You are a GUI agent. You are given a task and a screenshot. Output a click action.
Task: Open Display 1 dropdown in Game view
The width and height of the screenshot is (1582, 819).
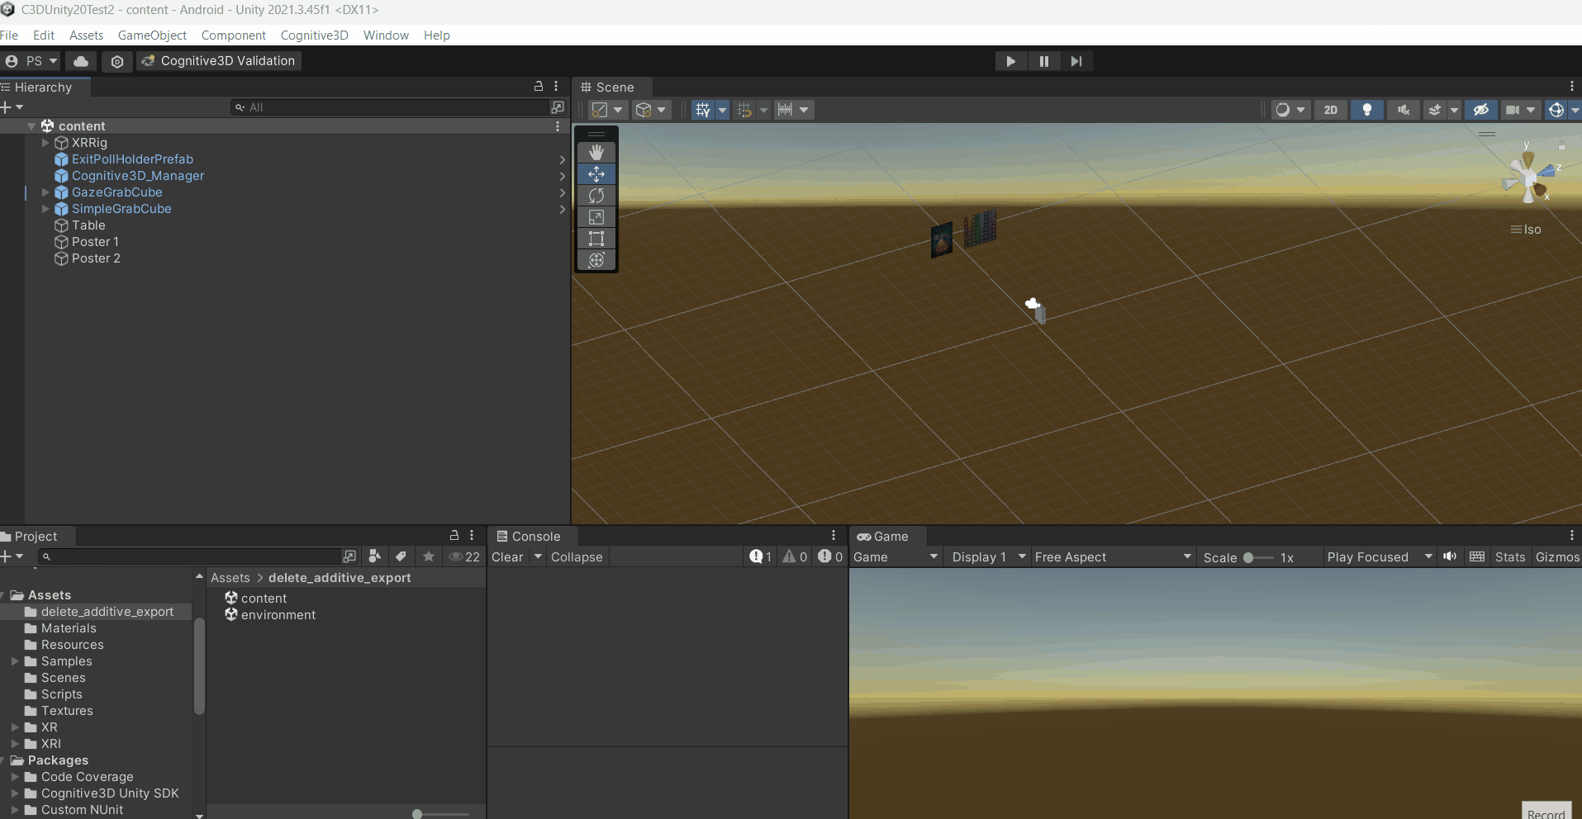pyautogui.click(x=988, y=557)
